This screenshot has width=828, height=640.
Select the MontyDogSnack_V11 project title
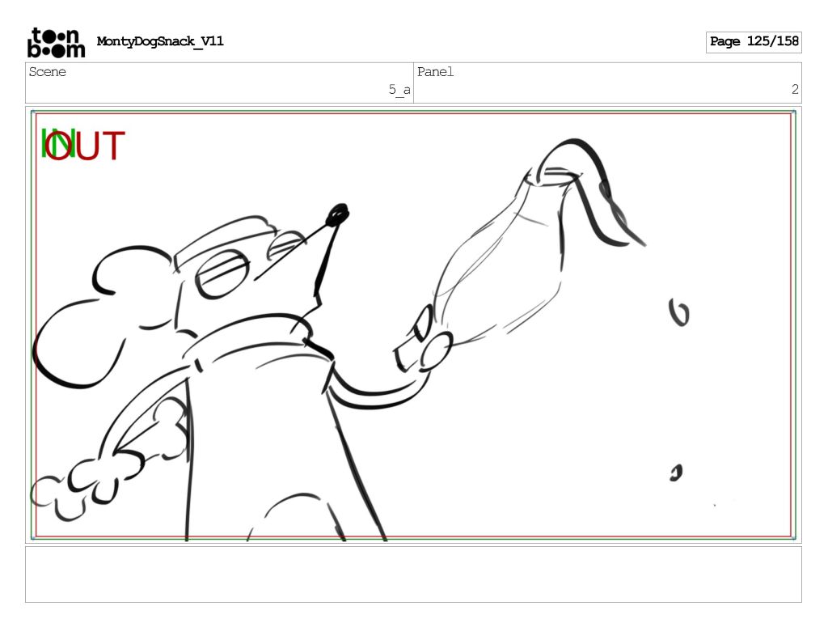160,42
